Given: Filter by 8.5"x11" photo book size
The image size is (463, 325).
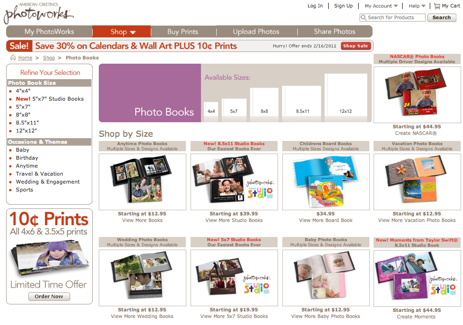Looking at the screenshot, I should click(x=27, y=123).
